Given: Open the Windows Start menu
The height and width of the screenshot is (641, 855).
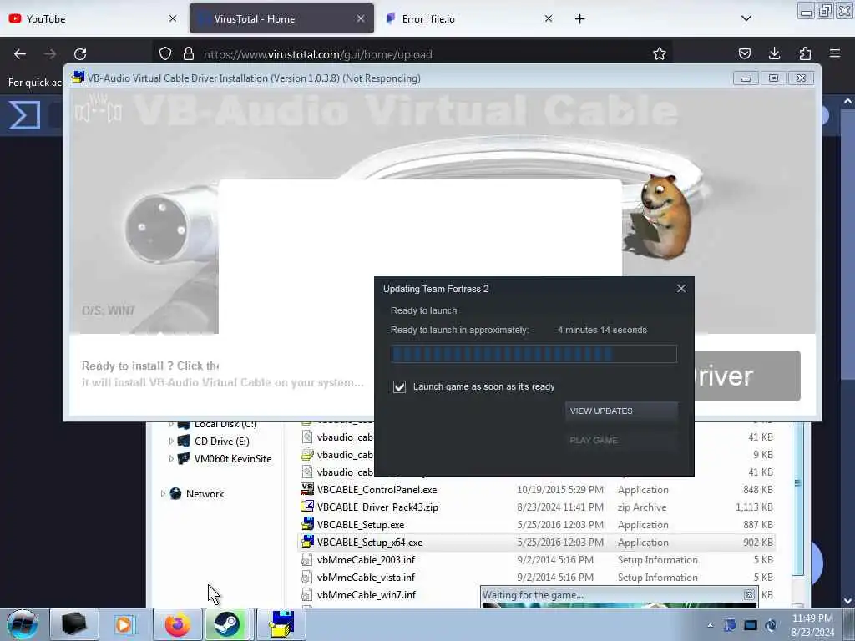Looking at the screenshot, I should tap(23, 624).
